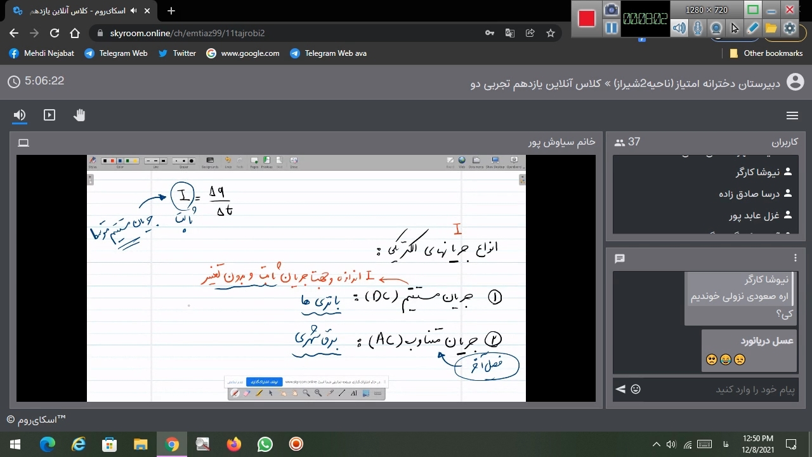Viewport: 812px width, 457px height.
Task: Toggle microphone recording in the recorder toolbar
Action: point(698,28)
